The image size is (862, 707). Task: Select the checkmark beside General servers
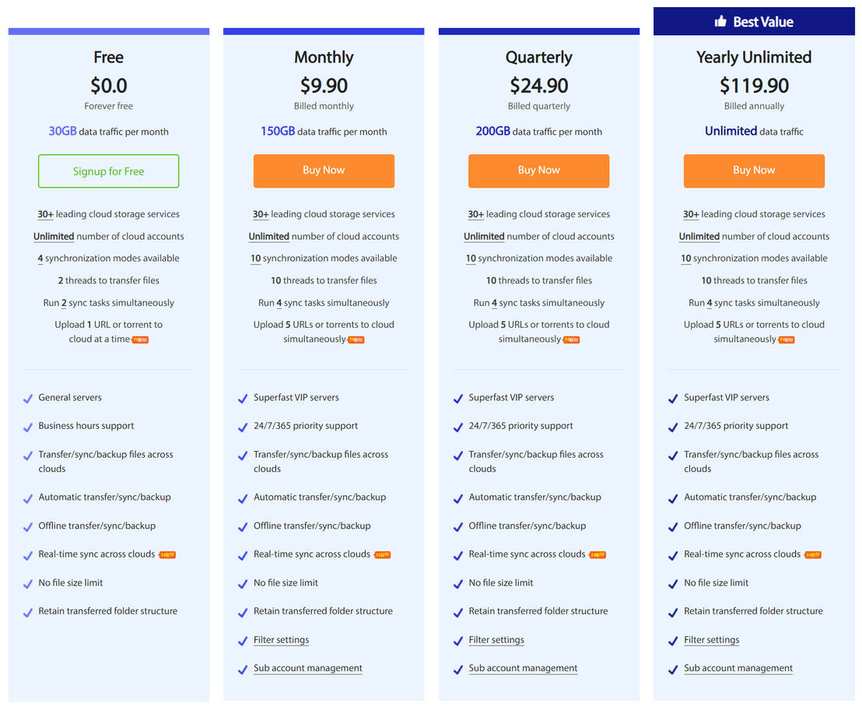pyautogui.click(x=27, y=397)
